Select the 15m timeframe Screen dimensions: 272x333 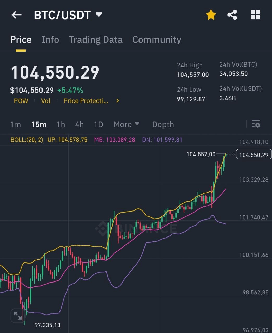[39, 124]
